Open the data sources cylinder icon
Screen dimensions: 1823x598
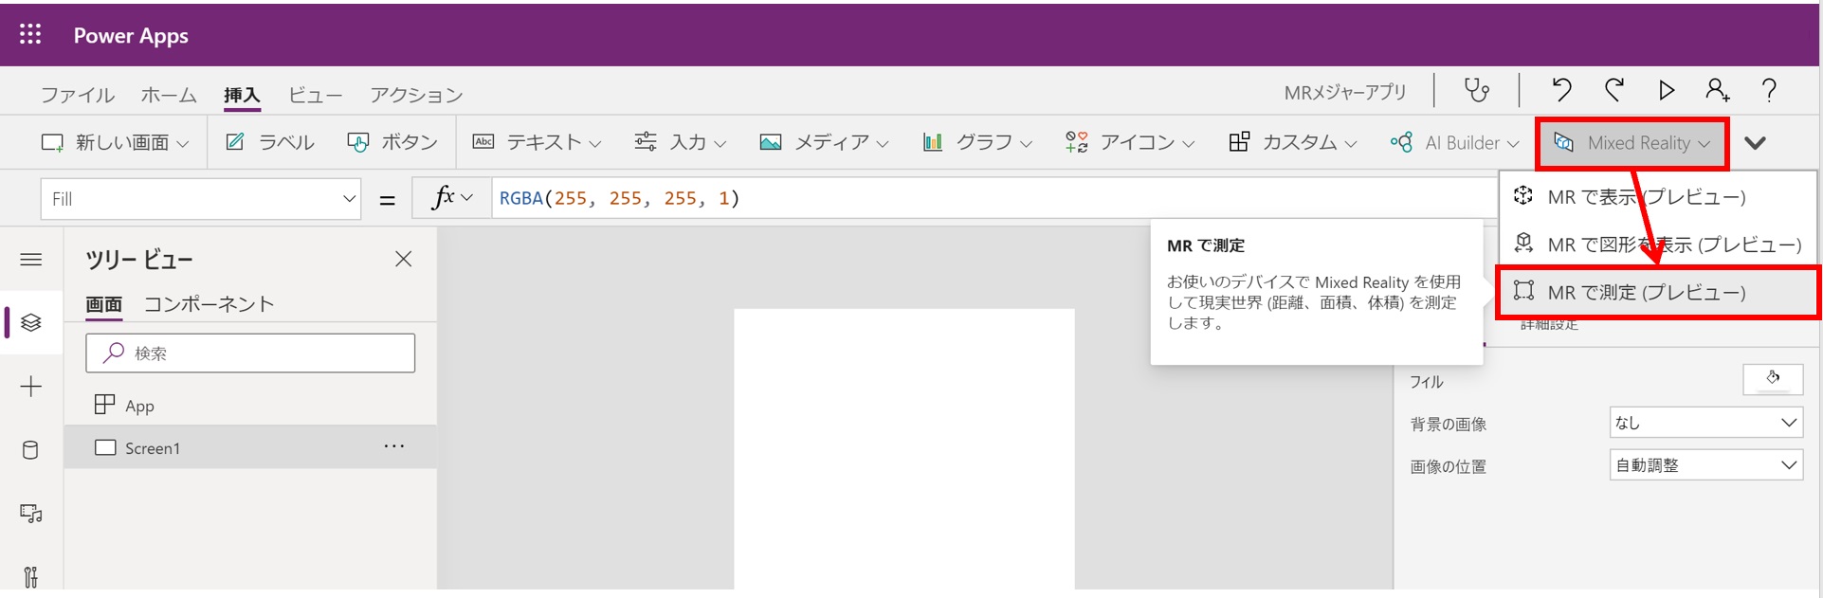(x=30, y=450)
